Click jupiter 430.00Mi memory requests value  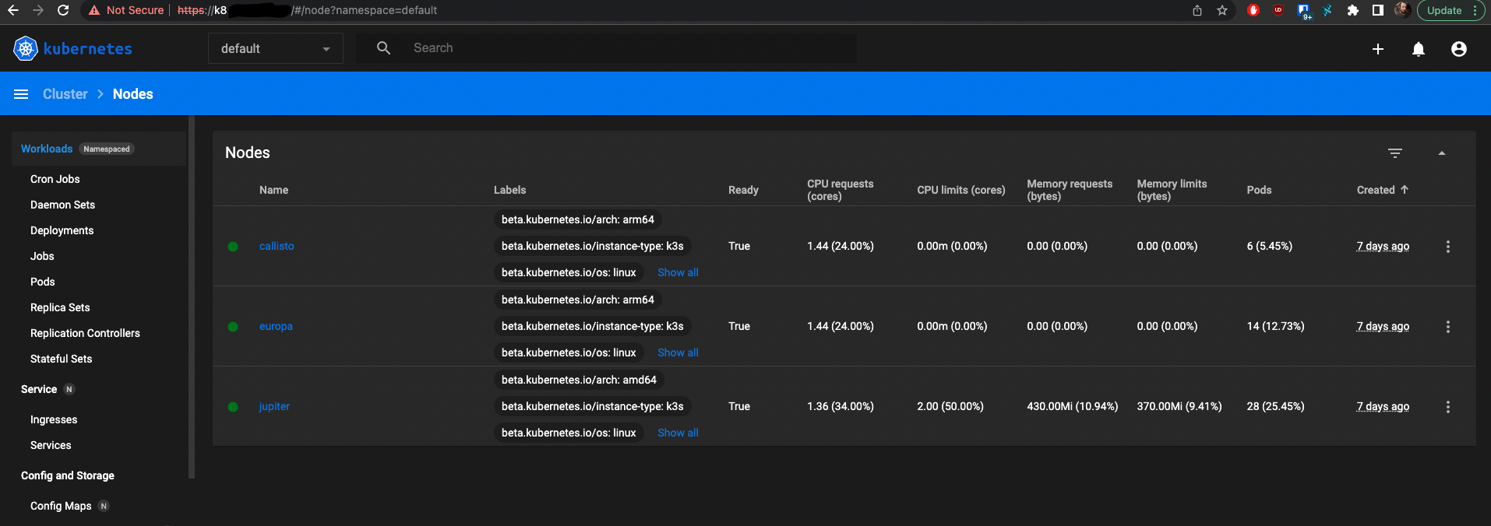[x=1072, y=406]
